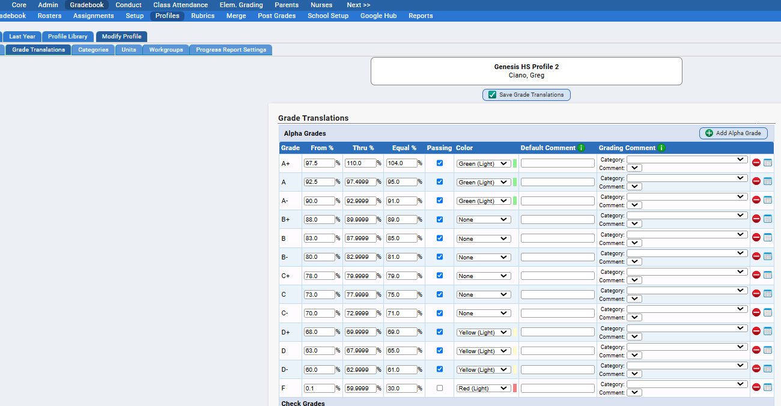Remove the A- grade row
Image resolution: width=781 pixels, height=406 pixels.
point(756,200)
